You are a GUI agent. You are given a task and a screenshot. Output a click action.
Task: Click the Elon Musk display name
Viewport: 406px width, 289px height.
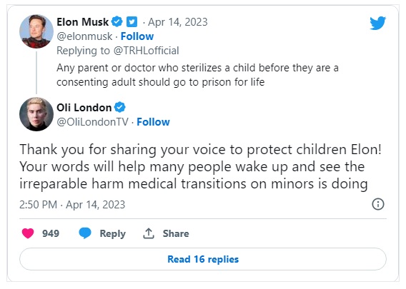[x=83, y=22]
